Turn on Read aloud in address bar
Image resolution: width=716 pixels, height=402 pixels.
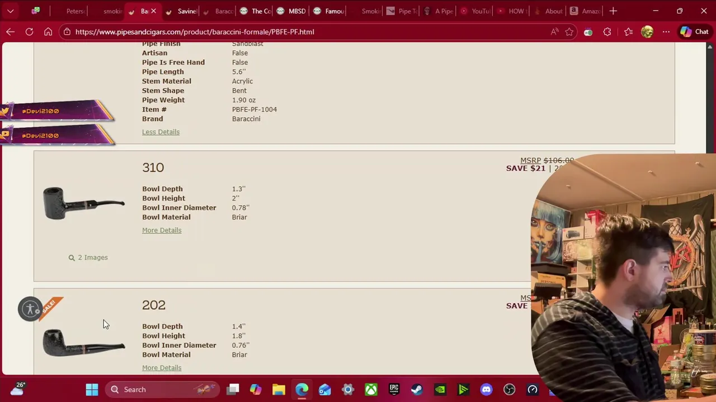pos(554,32)
